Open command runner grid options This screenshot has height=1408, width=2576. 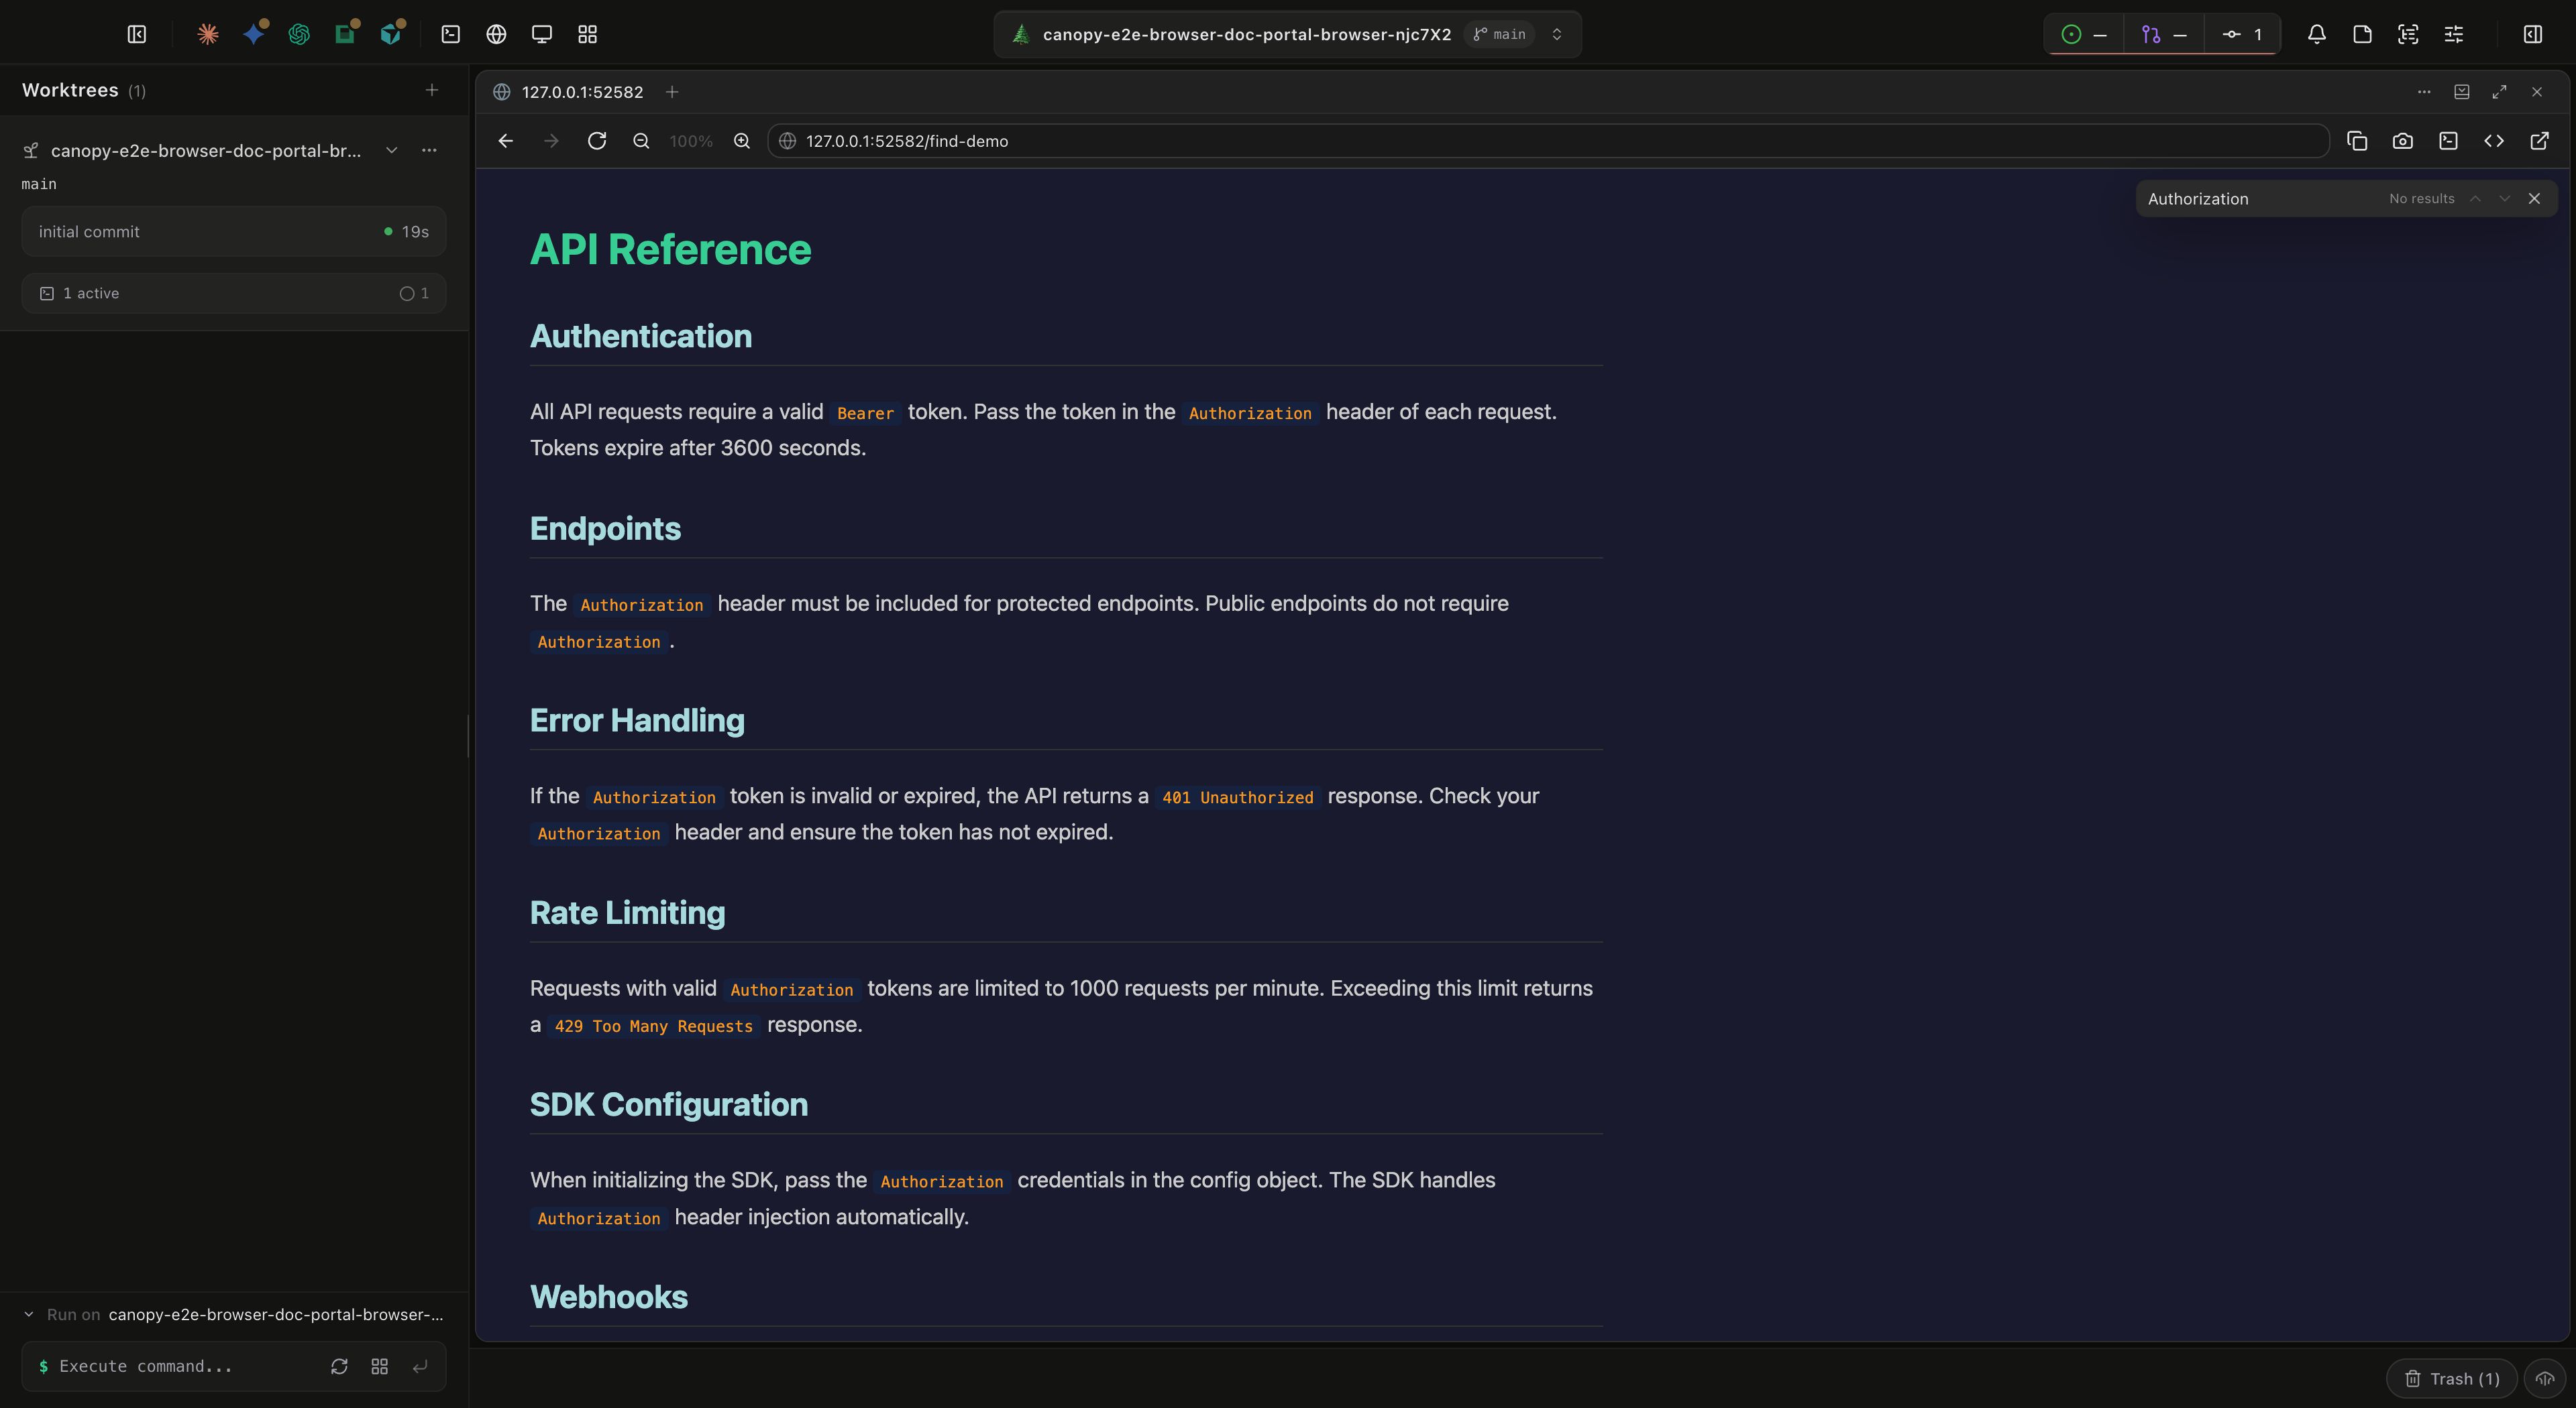pyautogui.click(x=379, y=1366)
